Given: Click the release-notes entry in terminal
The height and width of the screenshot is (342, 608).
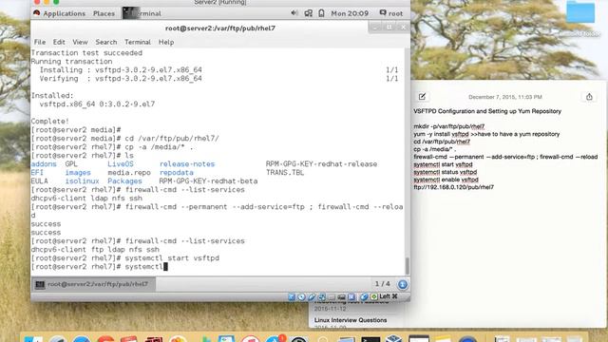Looking at the screenshot, I should (187, 164).
